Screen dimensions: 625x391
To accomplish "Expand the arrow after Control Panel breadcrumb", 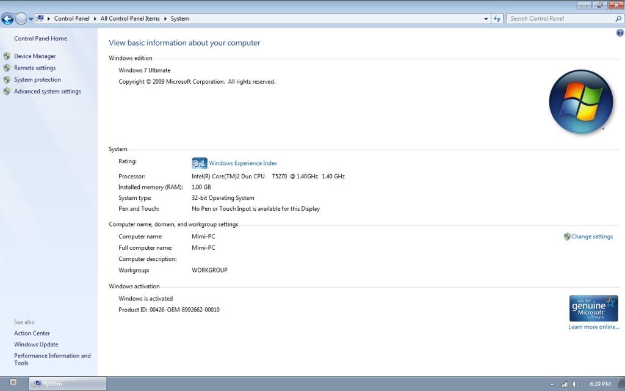I will pos(95,19).
